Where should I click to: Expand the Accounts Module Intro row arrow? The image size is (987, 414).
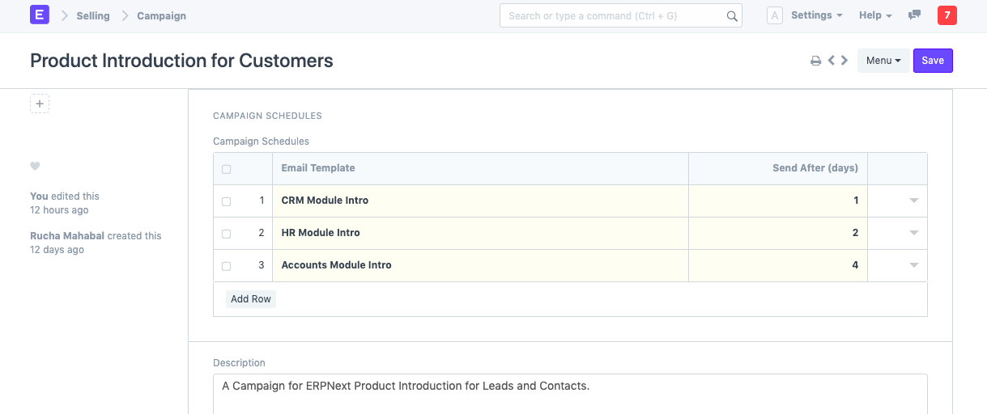(914, 265)
